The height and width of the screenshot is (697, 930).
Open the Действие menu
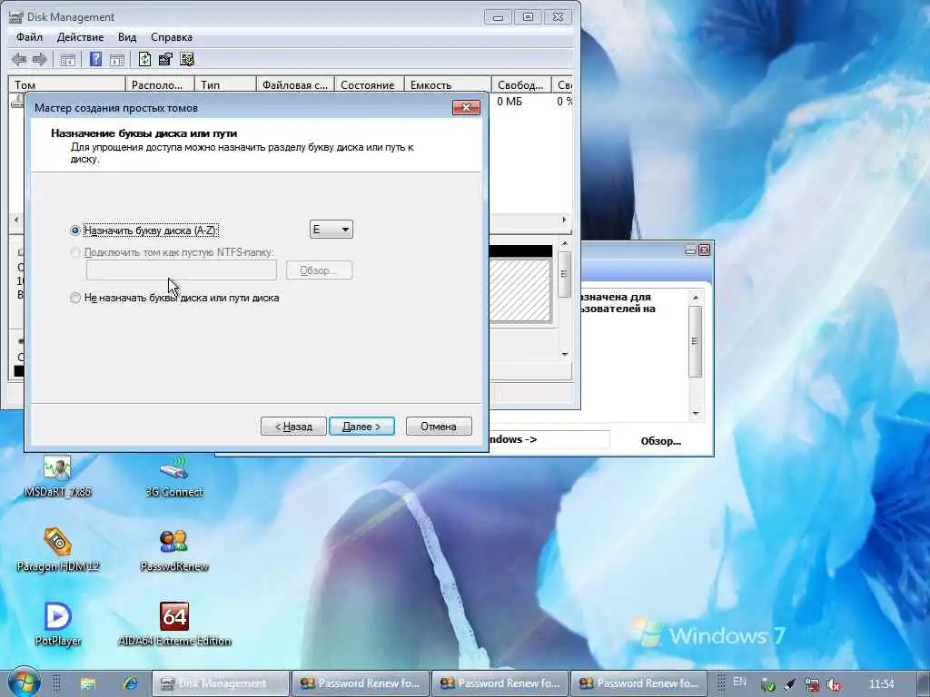click(x=80, y=37)
